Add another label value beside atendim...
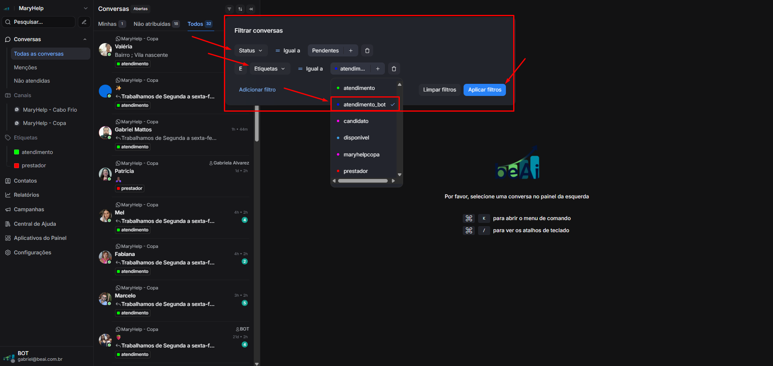 click(x=378, y=69)
